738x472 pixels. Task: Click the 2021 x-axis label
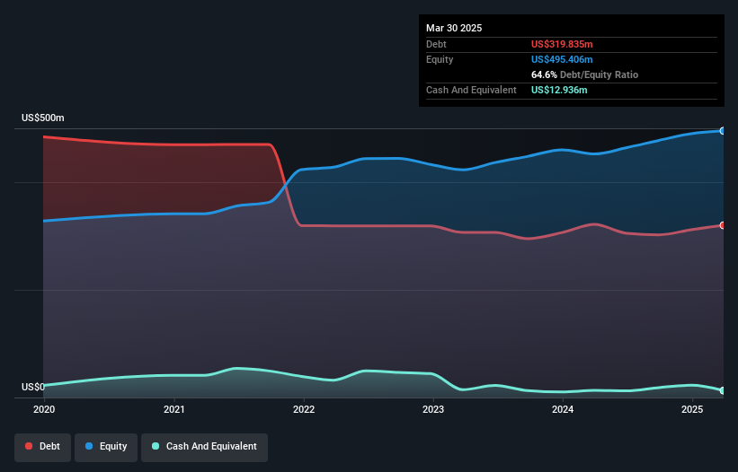174,409
